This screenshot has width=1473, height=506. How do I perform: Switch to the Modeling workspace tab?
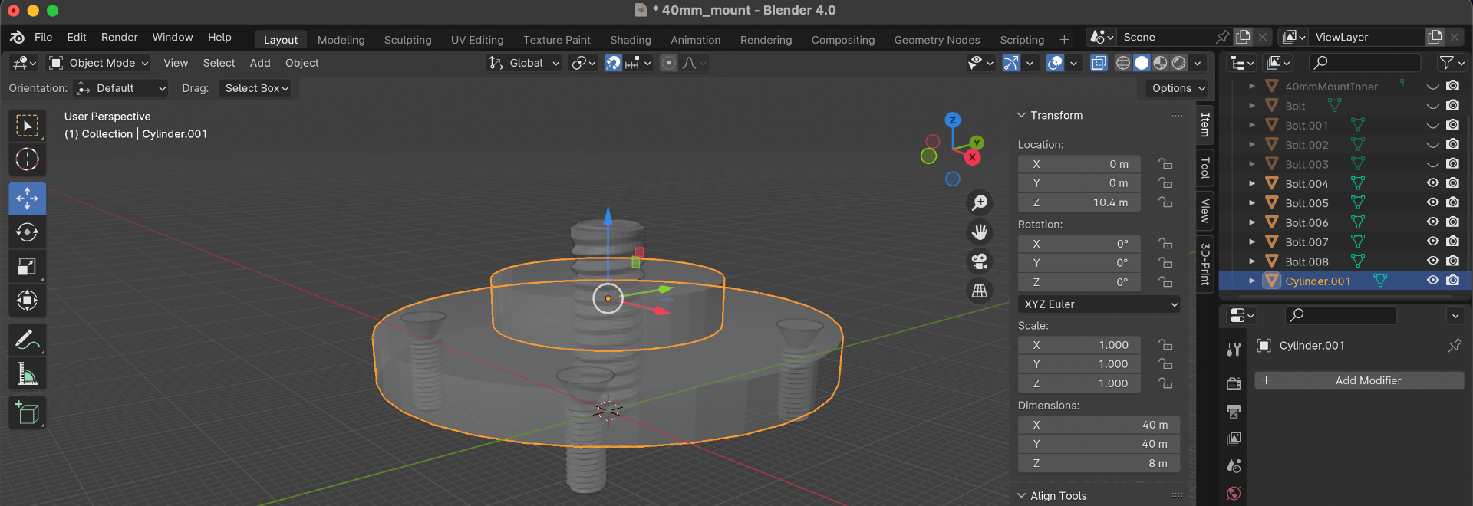point(341,40)
